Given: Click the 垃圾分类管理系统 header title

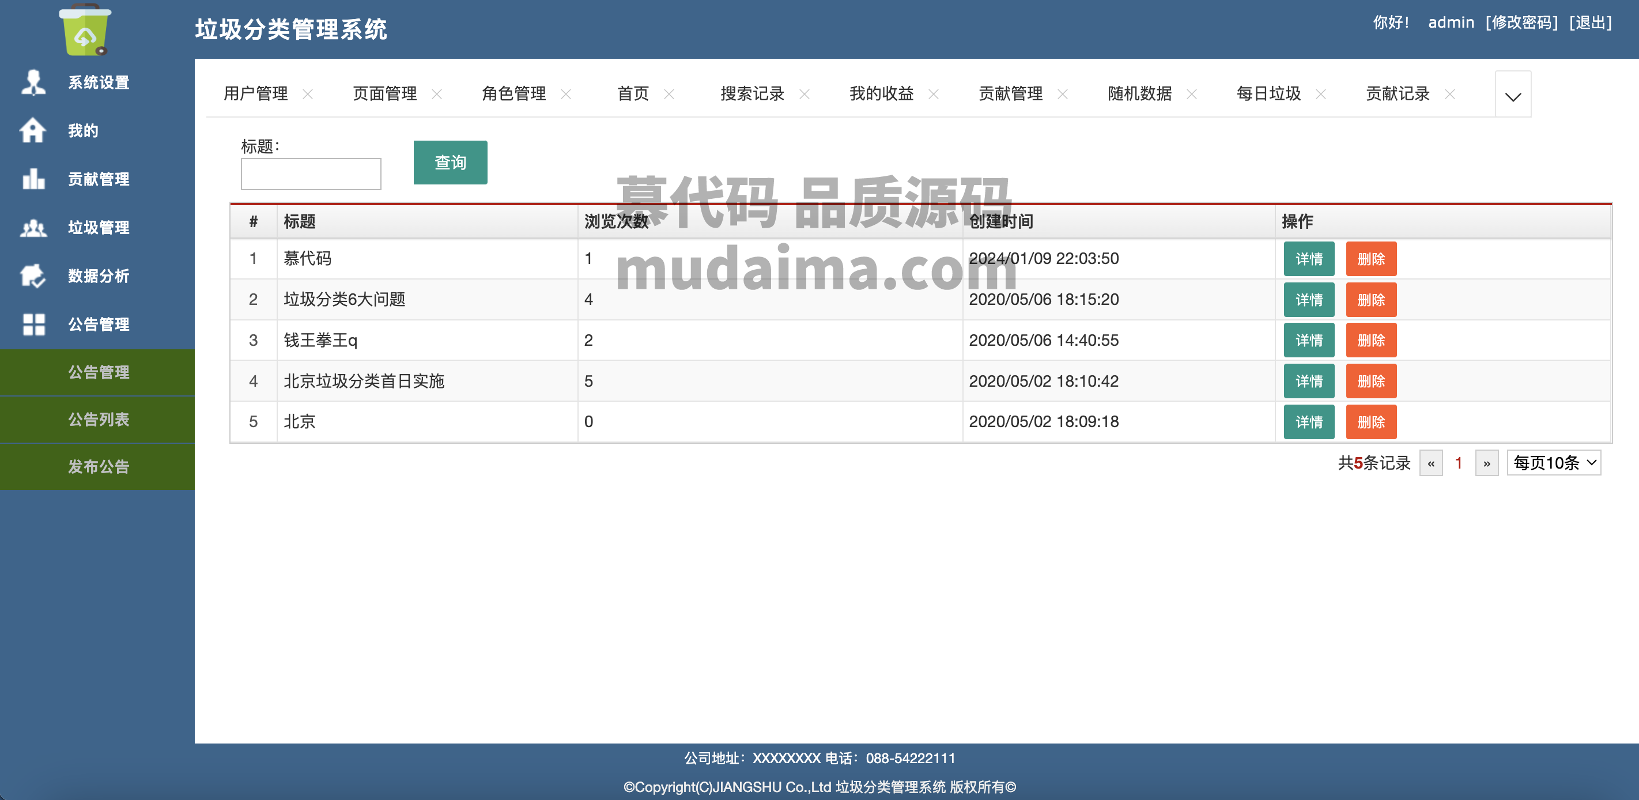Looking at the screenshot, I should click(291, 29).
